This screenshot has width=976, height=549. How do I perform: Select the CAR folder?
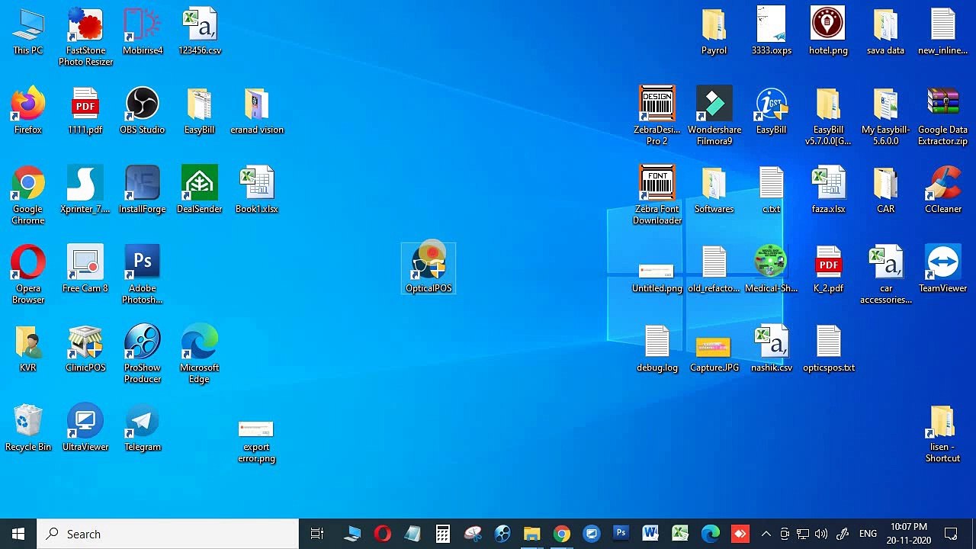coord(886,190)
